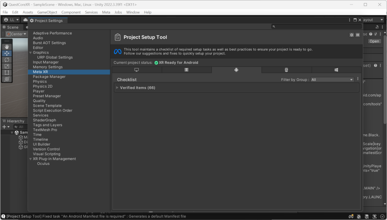Image resolution: width=387 pixels, height=220 pixels.
Task: Open Project Setup Tool documentation book icon
Action: click(x=358, y=35)
